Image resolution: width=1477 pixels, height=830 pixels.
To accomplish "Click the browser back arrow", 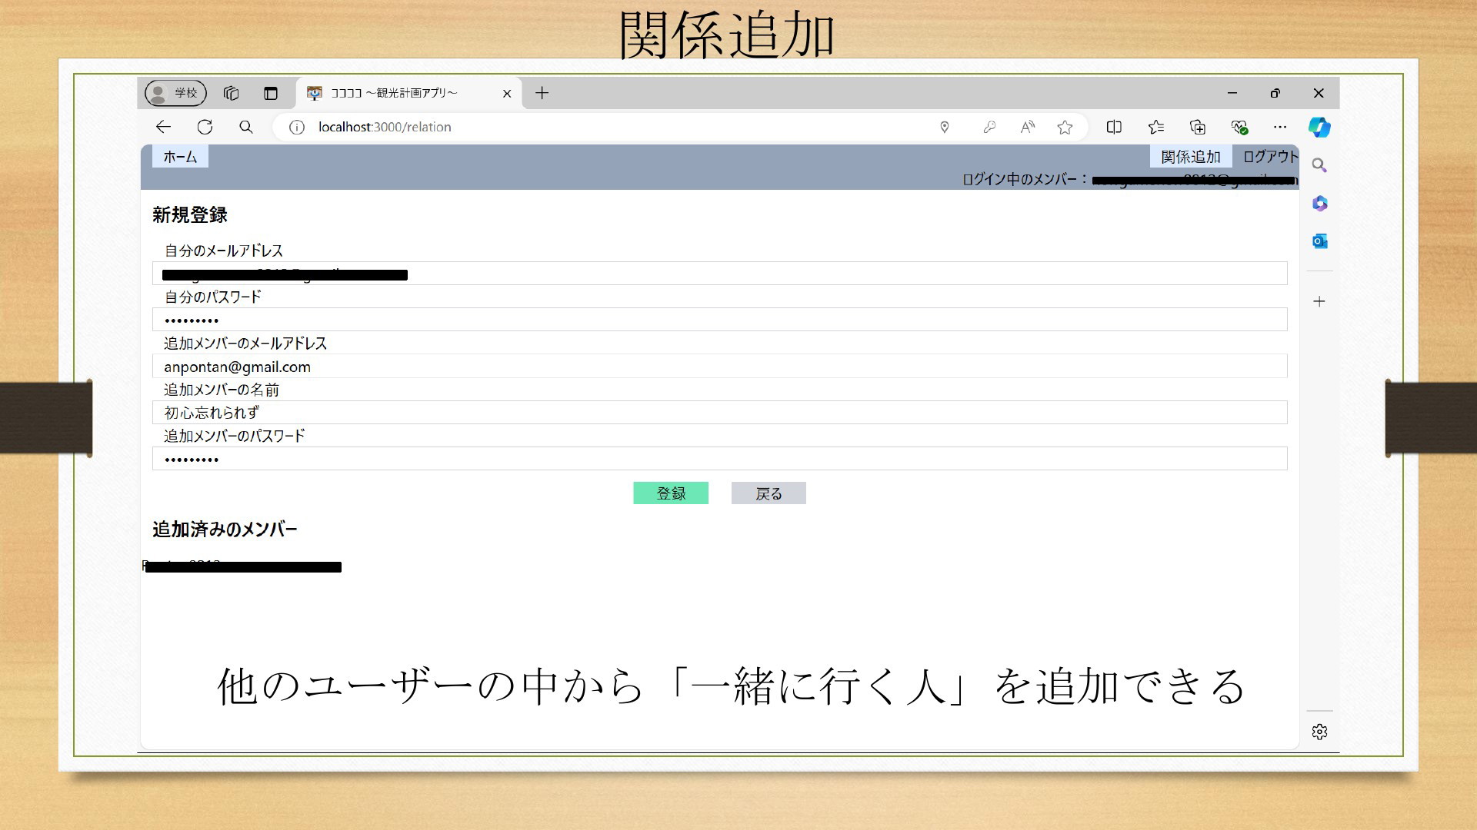I will pos(163,127).
